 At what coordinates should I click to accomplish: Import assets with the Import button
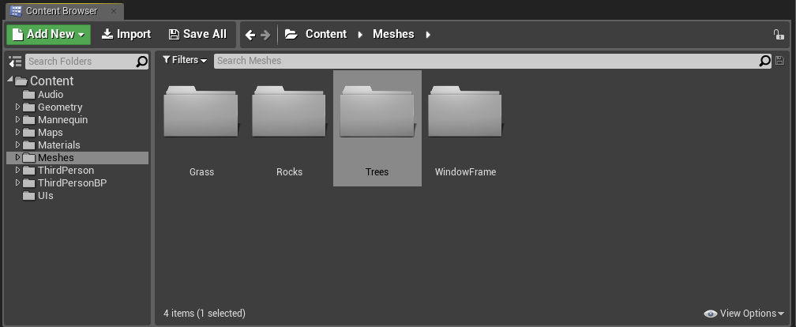pos(126,34)
